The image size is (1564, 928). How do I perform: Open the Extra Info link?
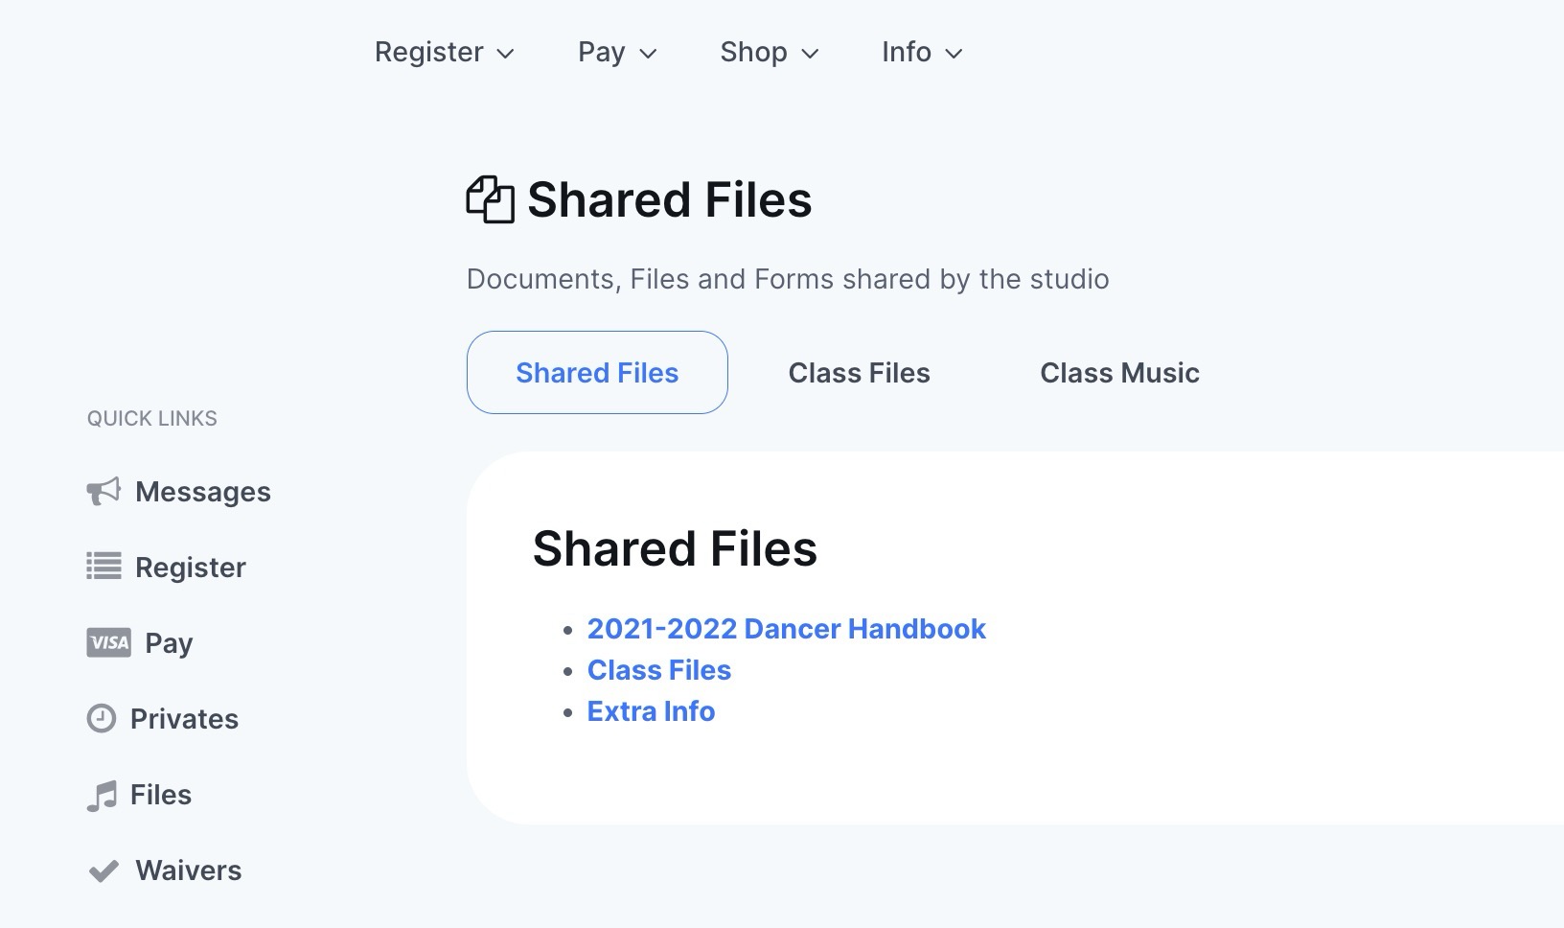(651, 711)
